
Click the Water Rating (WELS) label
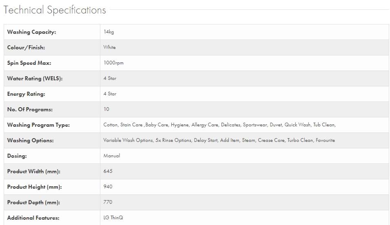click(35, 79)
